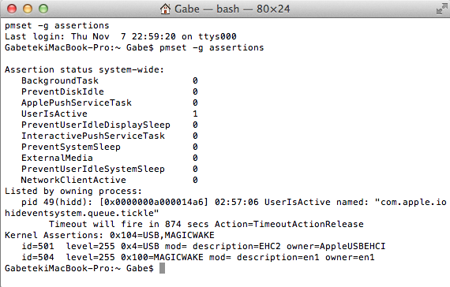Enter full screen using the arrows icon
Viewport: 450px width, 287px height.
tap(441, 9)
